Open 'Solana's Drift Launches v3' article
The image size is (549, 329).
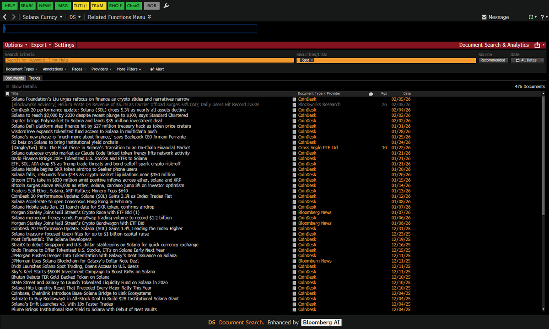[62, 304]
